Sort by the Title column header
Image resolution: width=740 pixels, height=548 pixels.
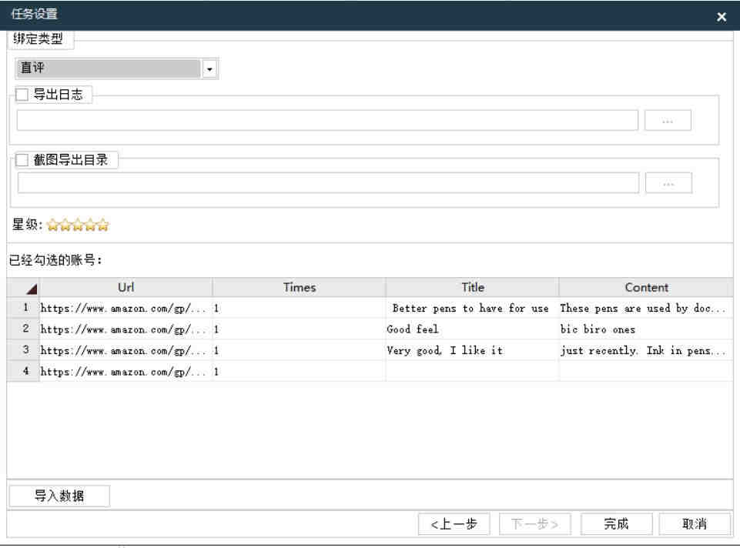tap(472, 287)
